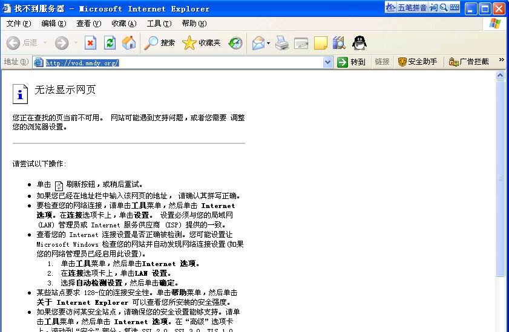Print the page with the printer icon
Screen dimensions: 509x332
point(282,43)
